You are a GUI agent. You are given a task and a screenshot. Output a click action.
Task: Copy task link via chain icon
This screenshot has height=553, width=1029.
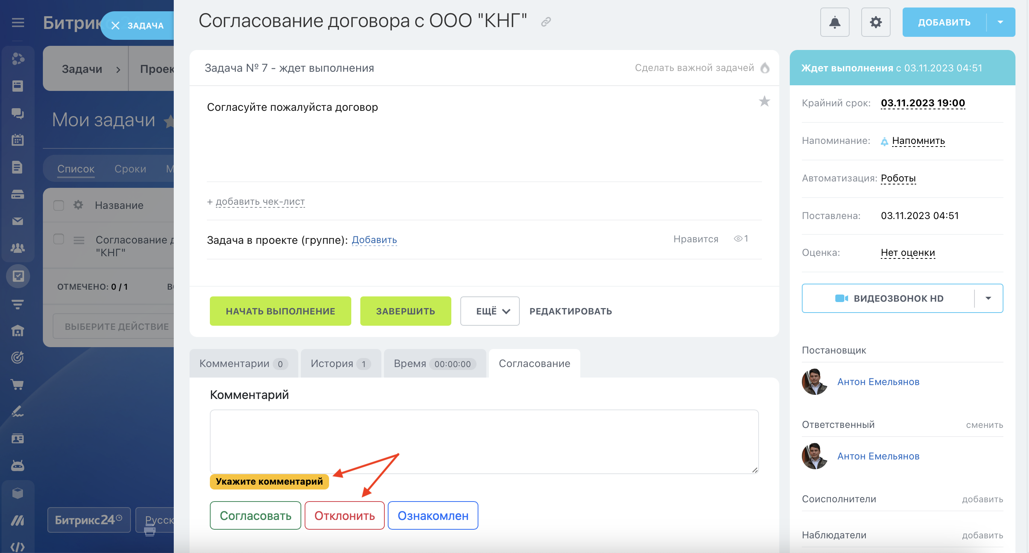[546, 22]
